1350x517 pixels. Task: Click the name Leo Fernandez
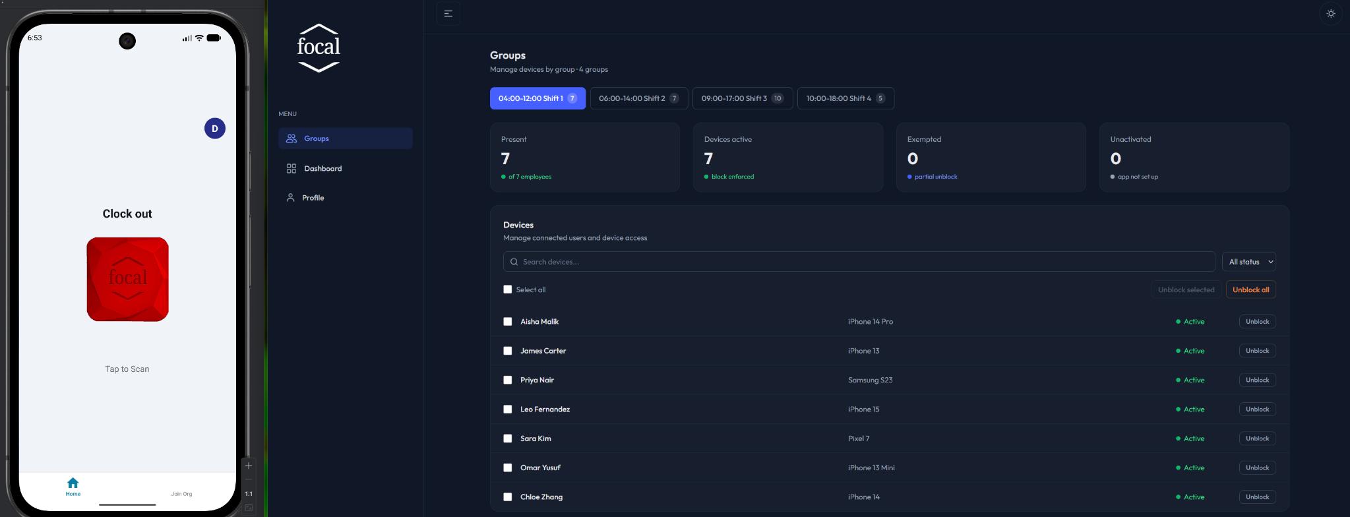coord(545,410)
